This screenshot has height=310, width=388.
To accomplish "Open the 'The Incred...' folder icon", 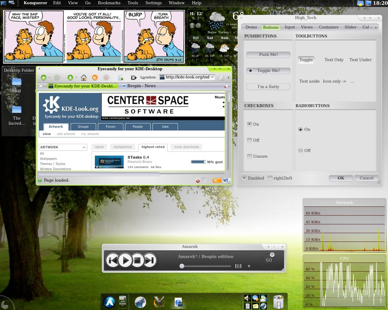I will (x=17, y=109).
